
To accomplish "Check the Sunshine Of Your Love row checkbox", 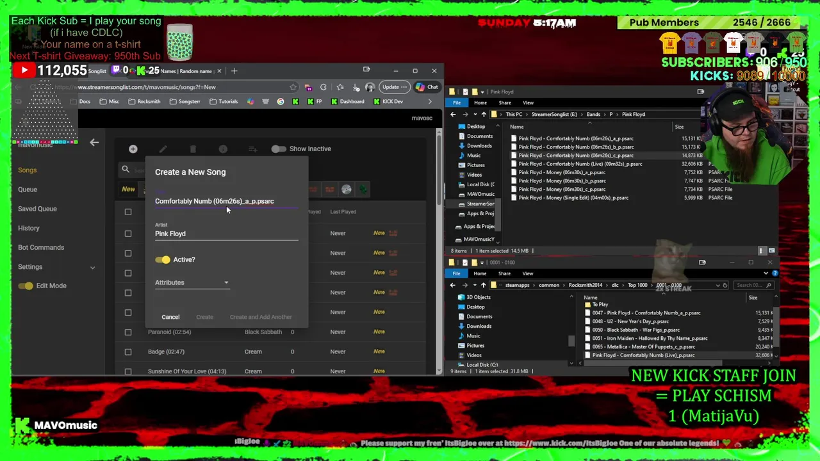I will [x=128, y=371].
